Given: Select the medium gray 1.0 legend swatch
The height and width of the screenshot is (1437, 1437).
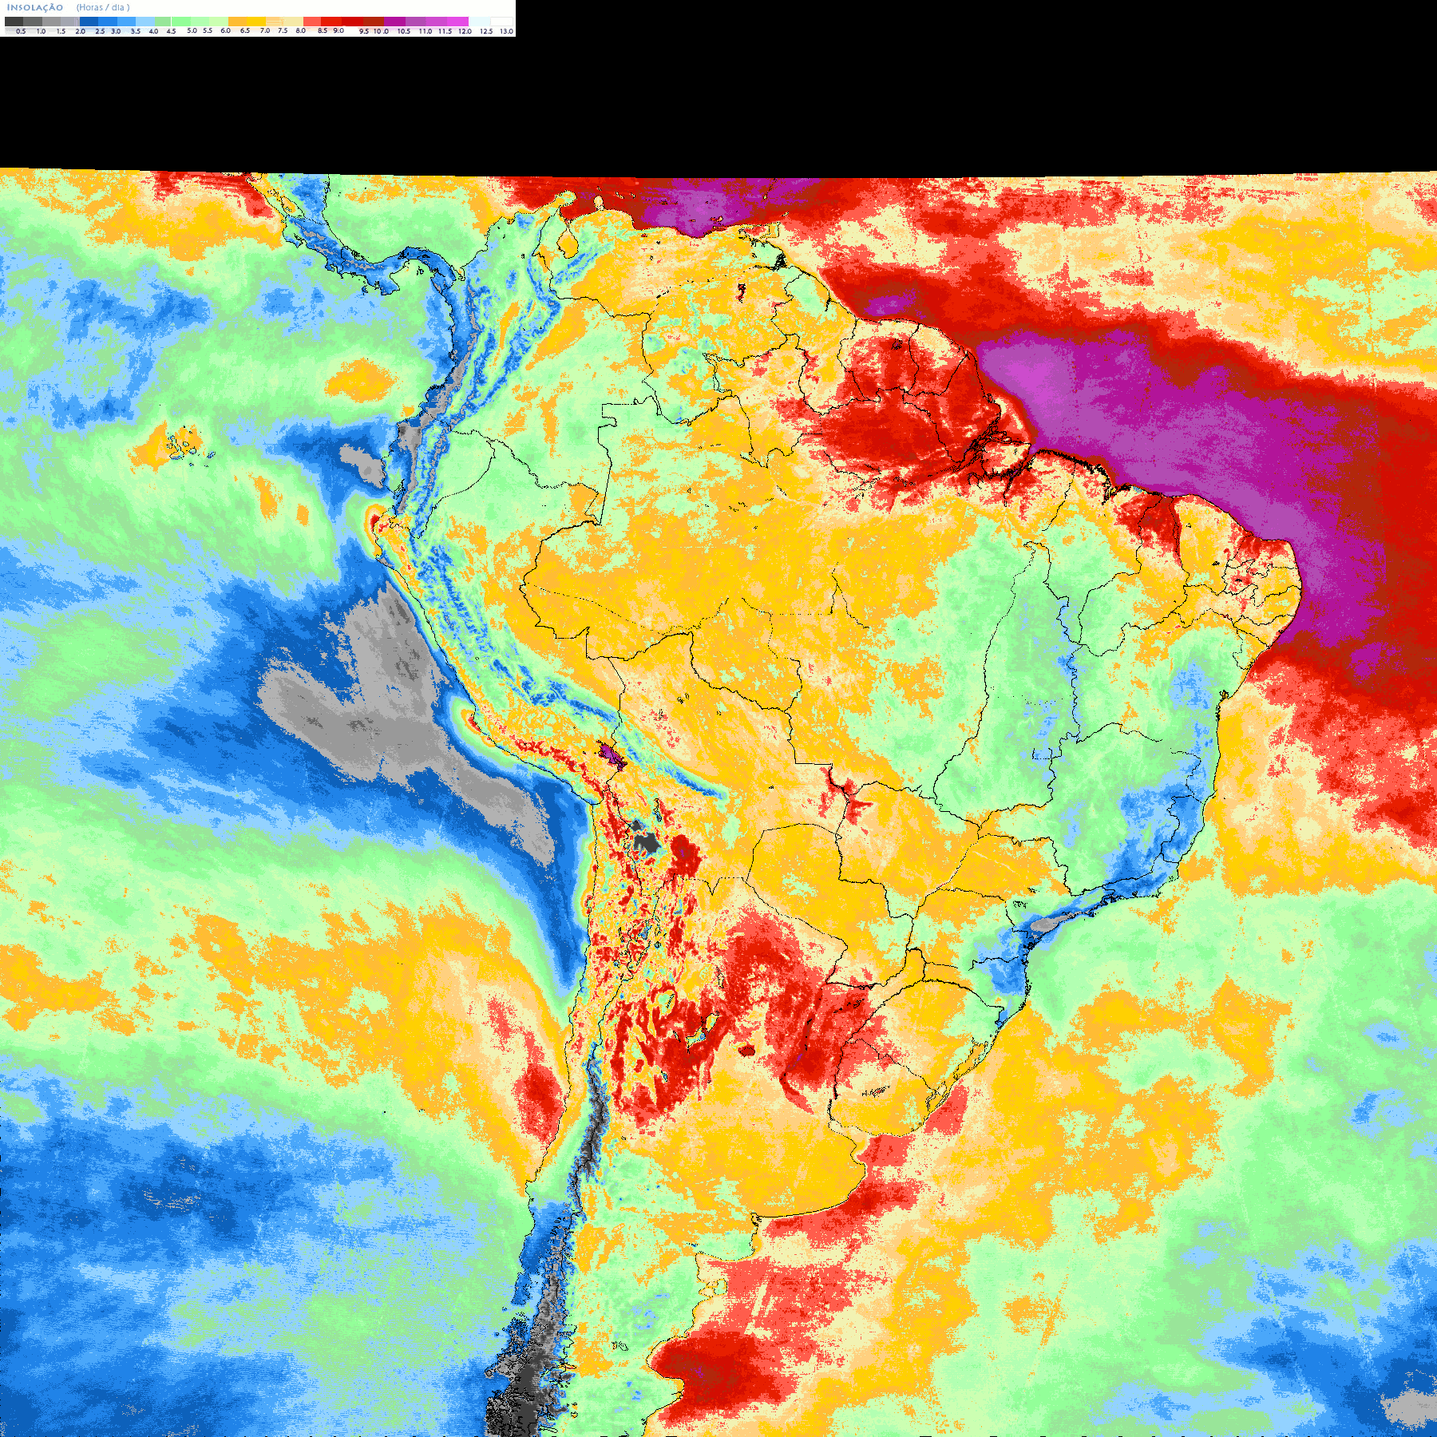Looking at the screenshot, I should click(33, 22).
